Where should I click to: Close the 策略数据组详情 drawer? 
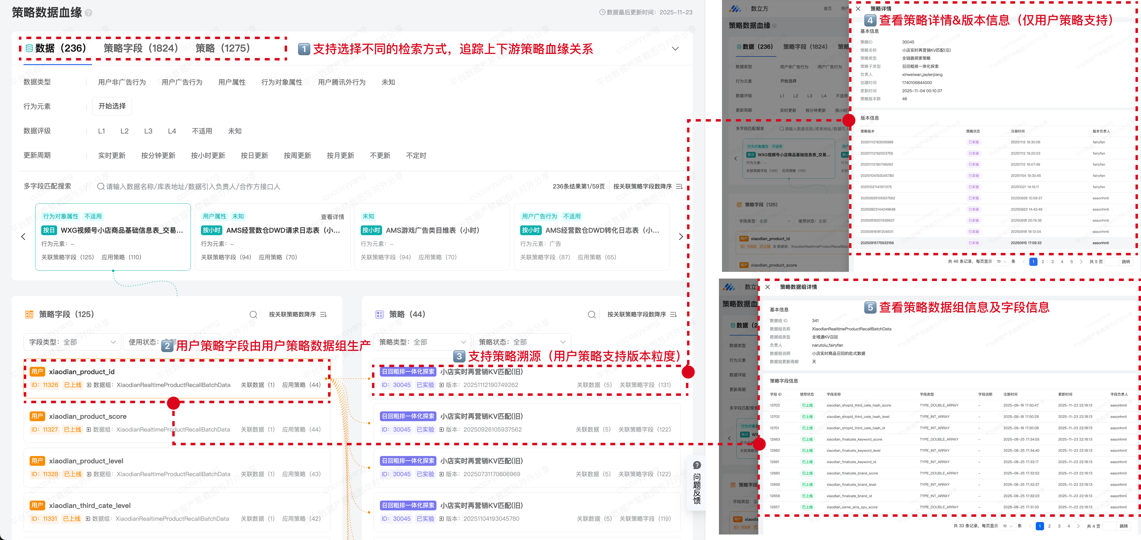click(x=767, y=287)
